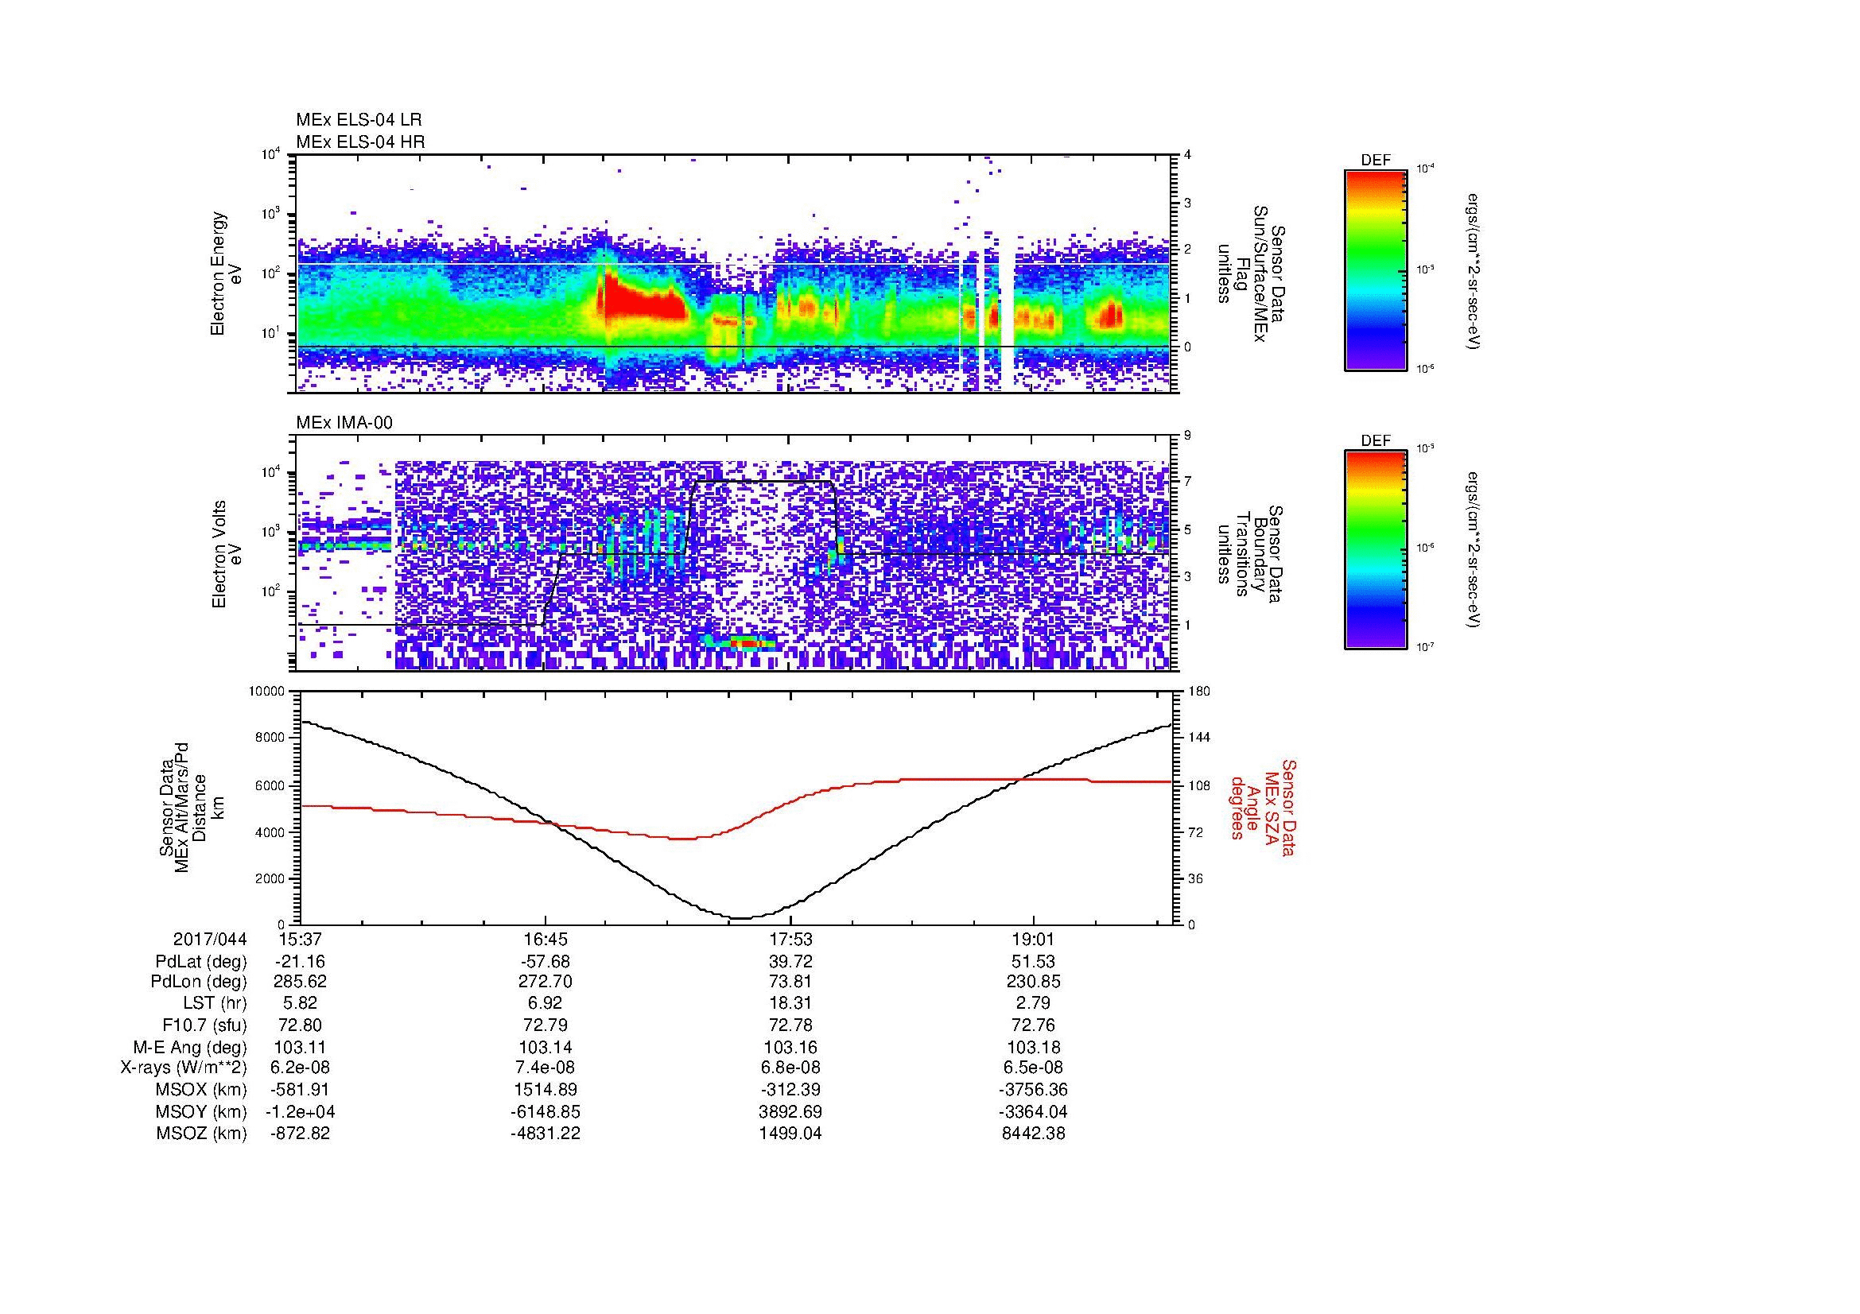Click the MEx ELS-04 LR title
This screenshot has width=1860, height=1314.
(359, 120)
